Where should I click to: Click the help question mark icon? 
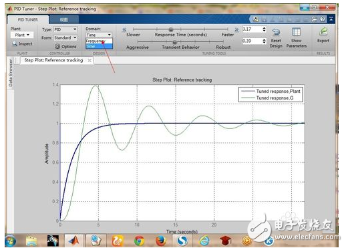[x=323, y=19]
